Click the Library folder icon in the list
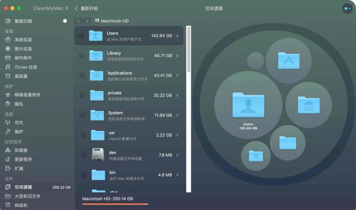Image resolution: width=356 pixels, height=210 pixels. [x=96, y=56]
